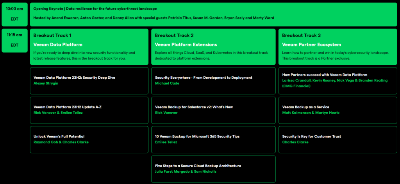
Task: Click the Track 3 description about Partner exclusive
Action: (335, 55)
